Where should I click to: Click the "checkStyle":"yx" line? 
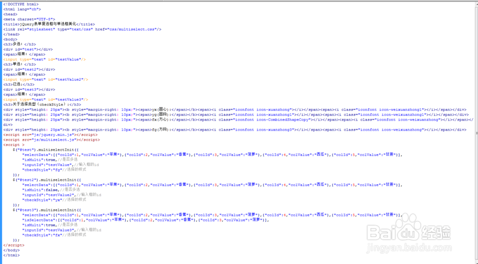tap(54, 200)
